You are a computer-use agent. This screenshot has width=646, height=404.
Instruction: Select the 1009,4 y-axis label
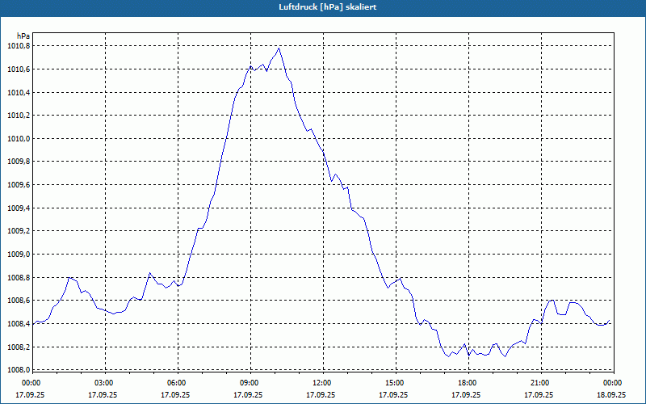tap(19, 208)
